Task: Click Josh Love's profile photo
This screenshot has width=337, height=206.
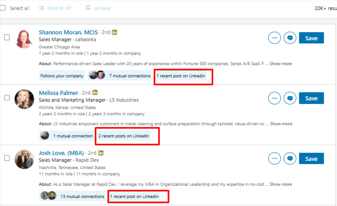Action: click(x=24, y=159)
